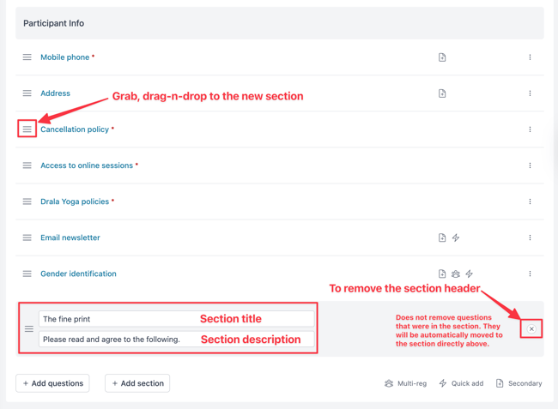Click the secondary document icon on Address row
The width and height of the screenshot is (558, 409).
[x=442, y=93]
